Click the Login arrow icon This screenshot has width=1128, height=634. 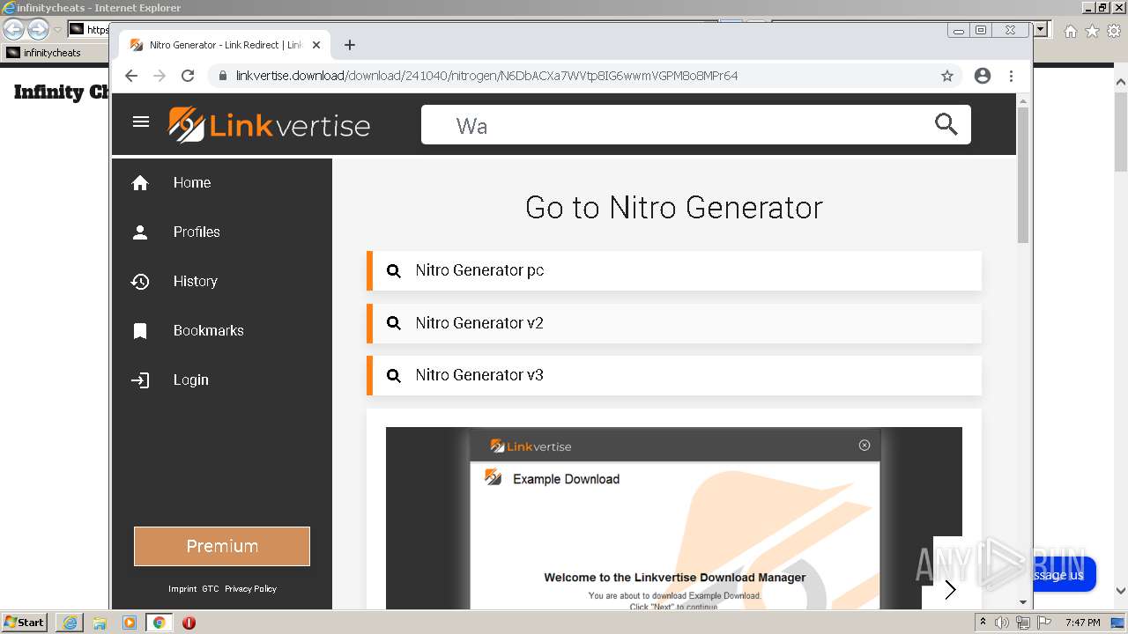[140, 380]
